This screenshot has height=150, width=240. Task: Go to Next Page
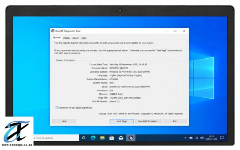click(122, 121)
